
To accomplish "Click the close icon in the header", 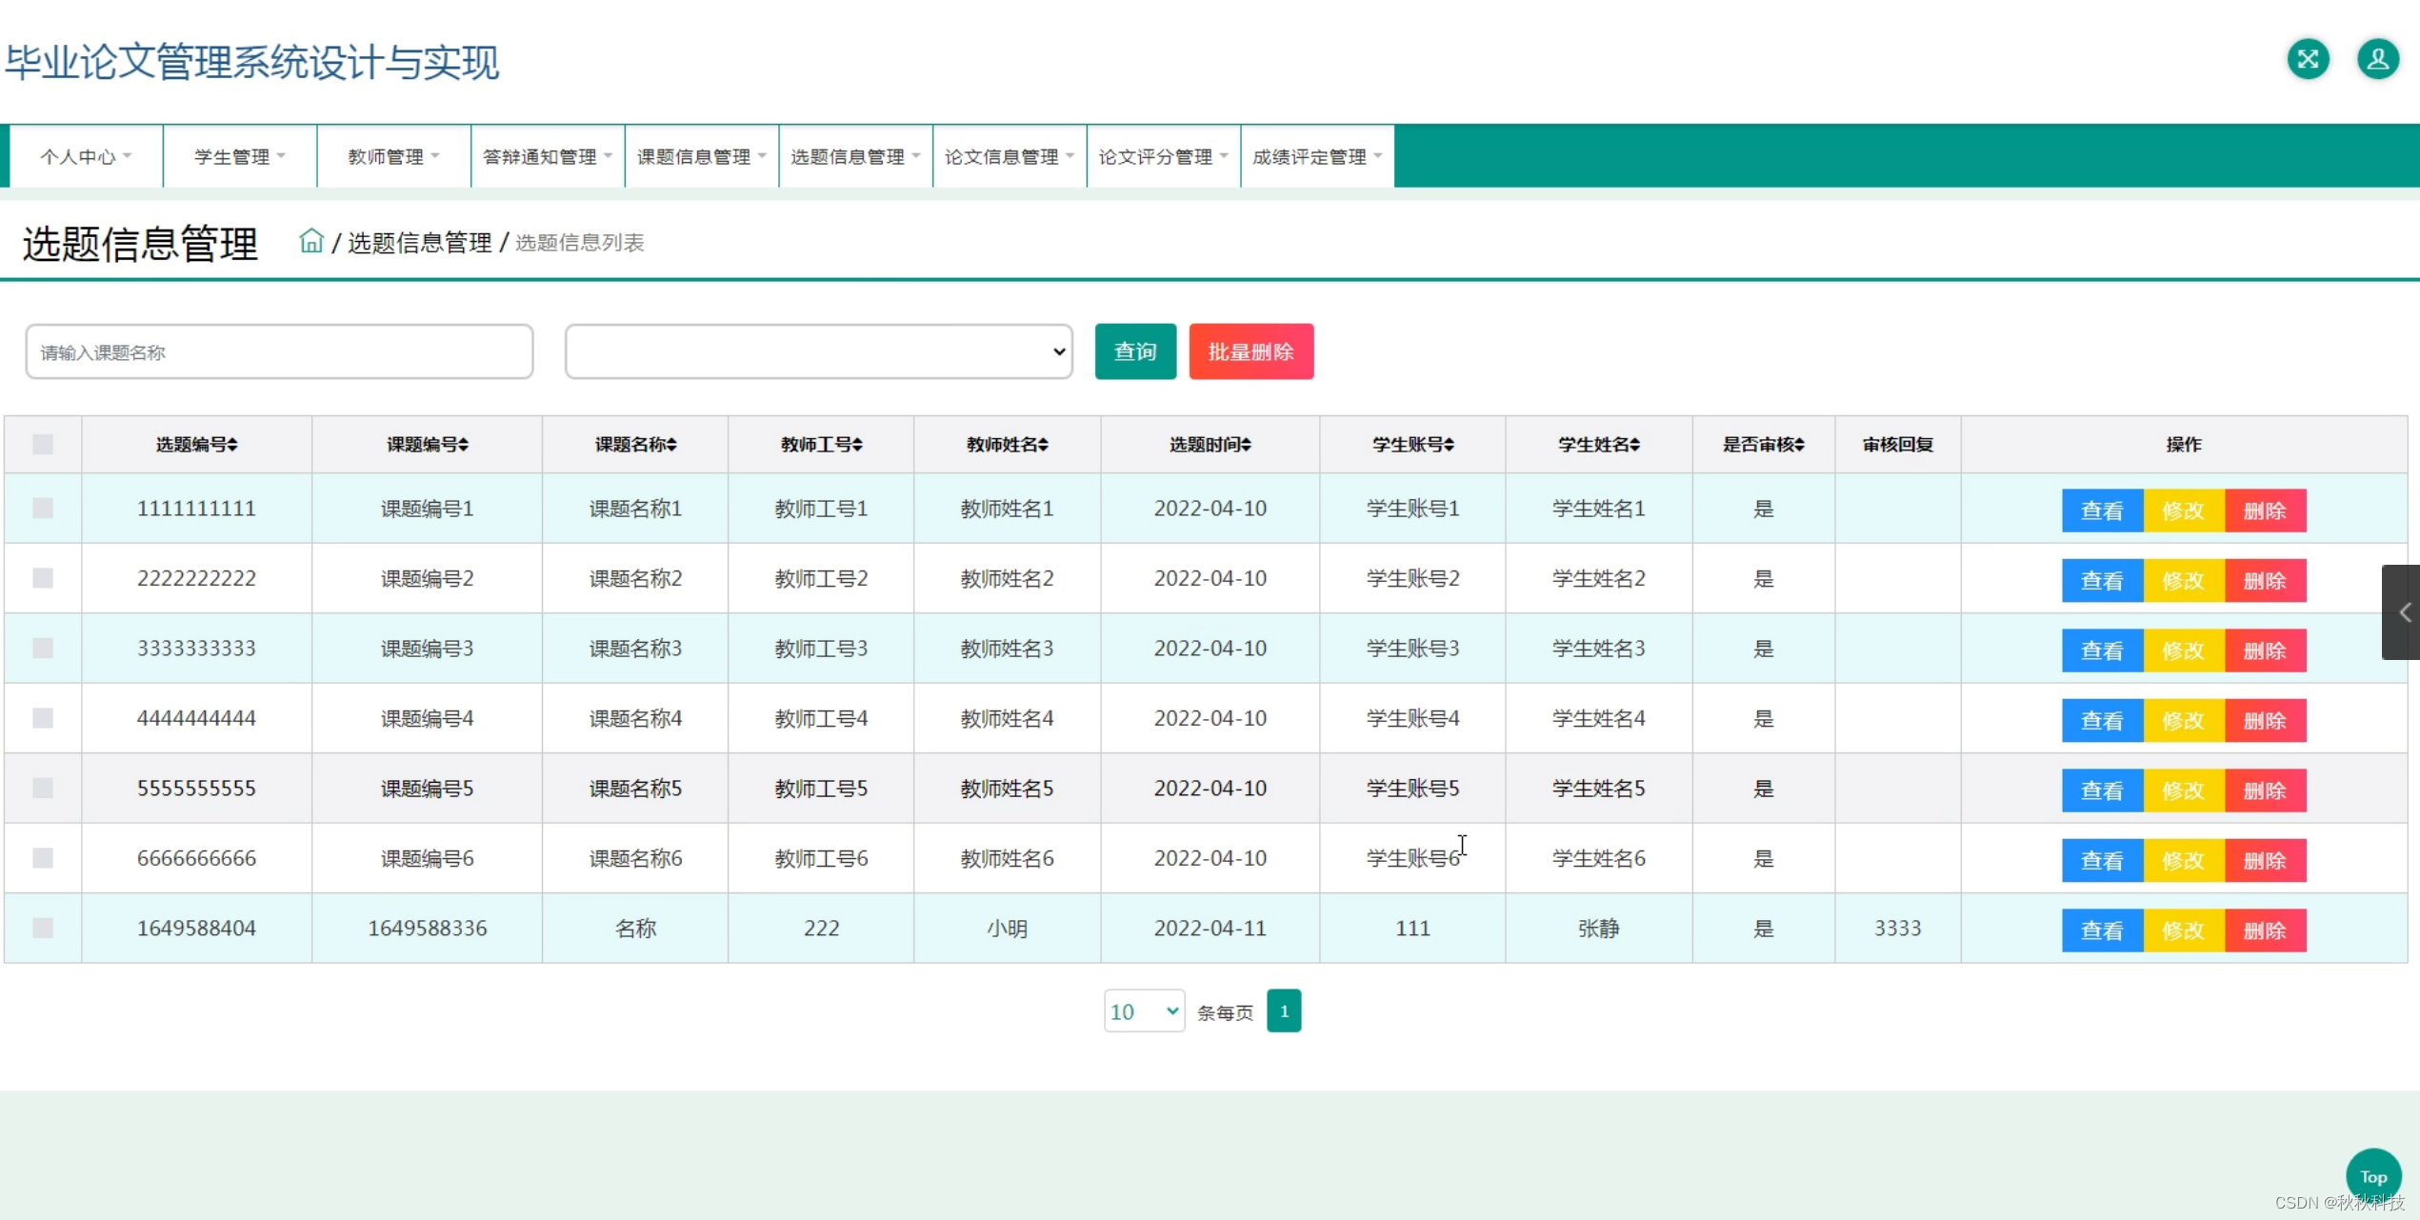I will 2308,59.
